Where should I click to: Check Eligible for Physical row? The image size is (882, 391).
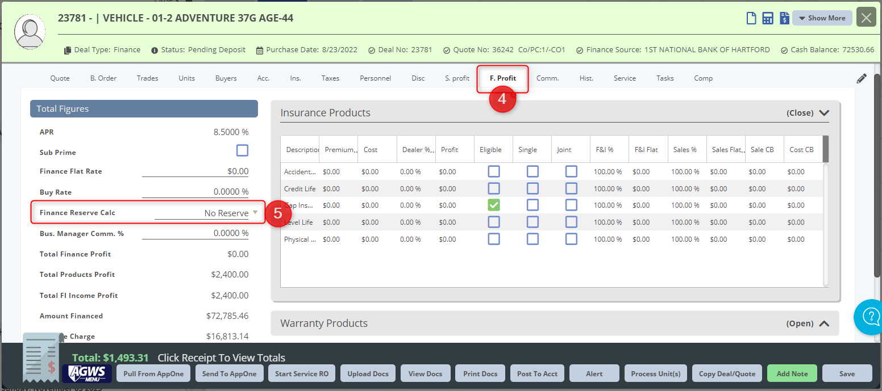point(494,239)
